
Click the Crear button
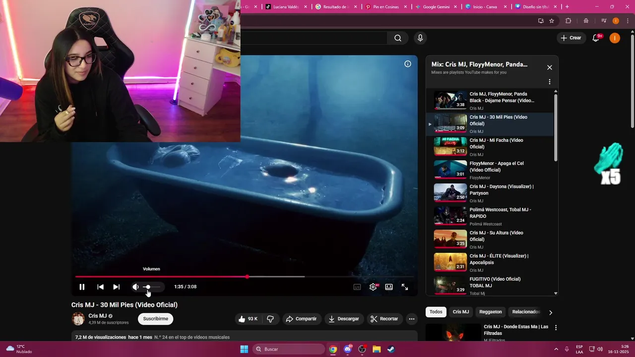[571, 38]
